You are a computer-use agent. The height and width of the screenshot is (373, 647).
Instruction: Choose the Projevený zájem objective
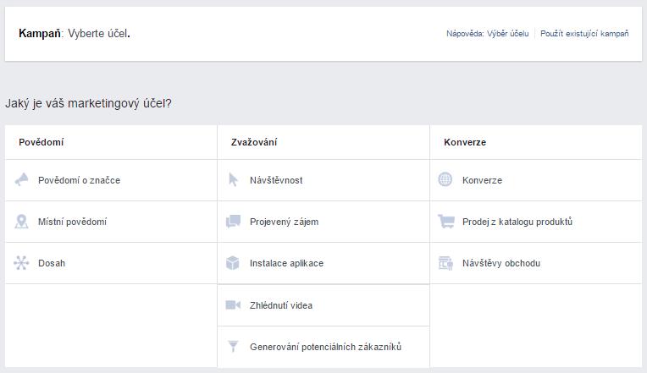coord(323,222)
